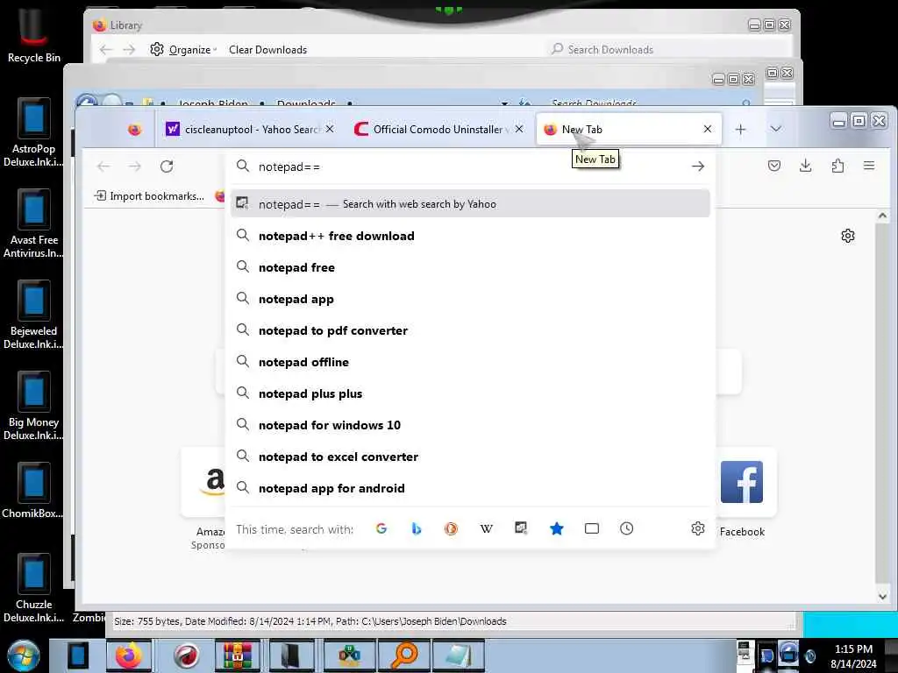Search this time with Wikipedia icon
Viewport: 898px width, 673px height.
point(486,528)
